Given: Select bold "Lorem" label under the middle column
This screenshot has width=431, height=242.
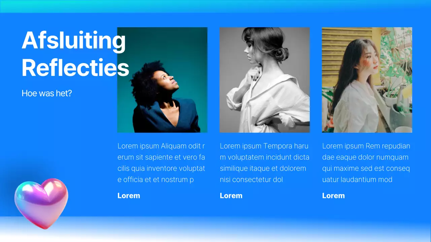Looking at the screenshot, I should pyautogui.click(x=231, y=196).
